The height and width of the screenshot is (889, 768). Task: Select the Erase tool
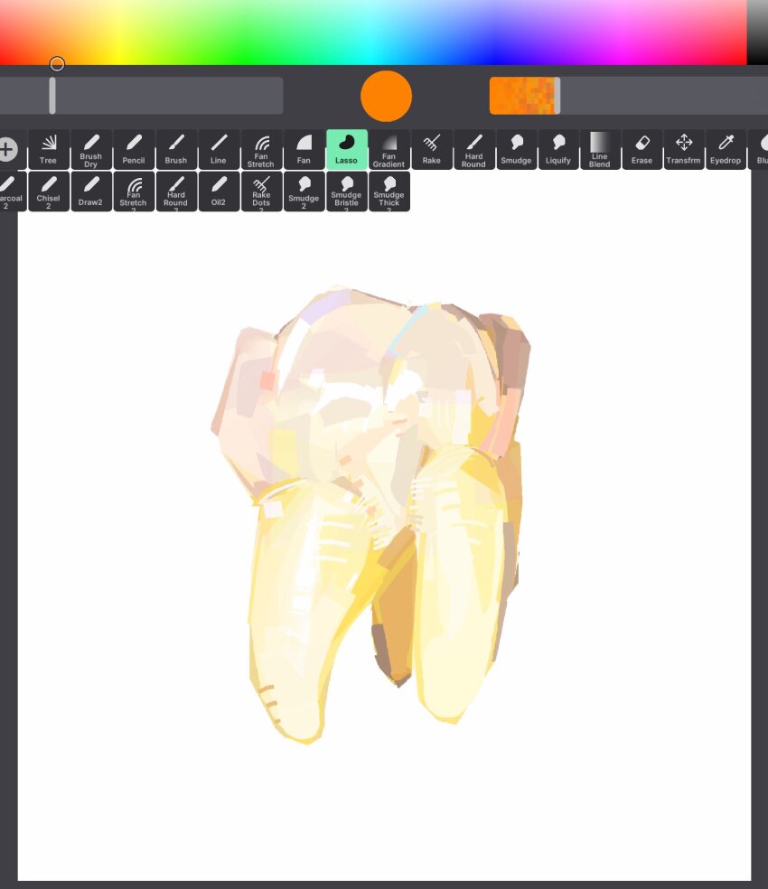point(642,149)
